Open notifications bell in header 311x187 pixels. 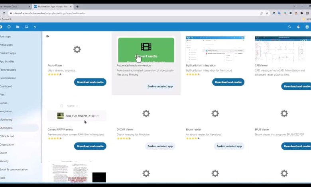click(x=298, y=27)
